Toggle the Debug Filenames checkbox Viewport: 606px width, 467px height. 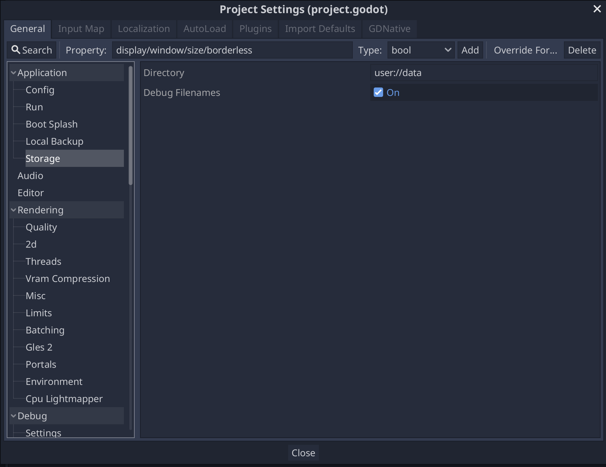click(x=378, y=92)
